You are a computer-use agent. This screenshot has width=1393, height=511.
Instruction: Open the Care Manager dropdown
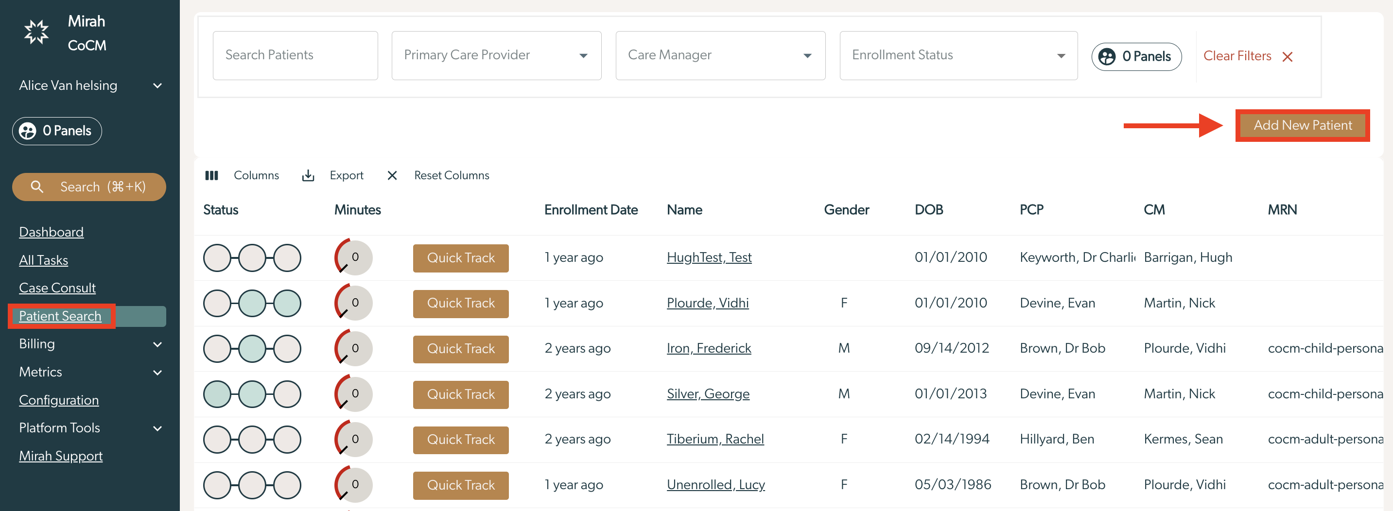[720, 56]
